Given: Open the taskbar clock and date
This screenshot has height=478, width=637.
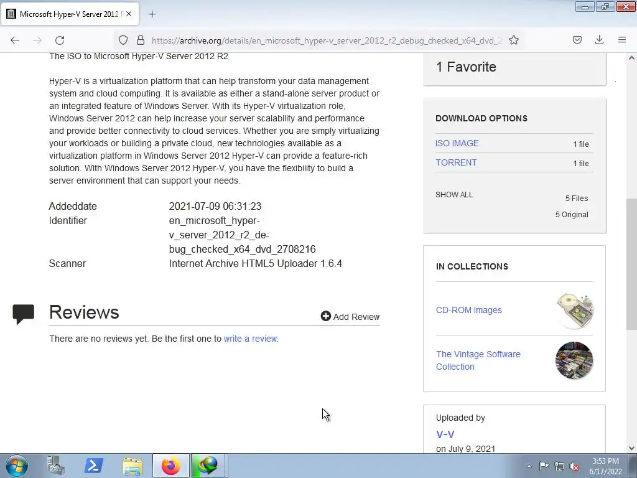Looking at the screenshot, I should 605,466.
